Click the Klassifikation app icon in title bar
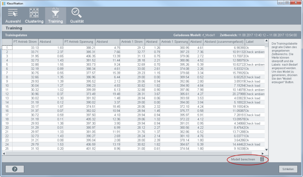Viewport: 303px width, 177px height. coord(4,3)
